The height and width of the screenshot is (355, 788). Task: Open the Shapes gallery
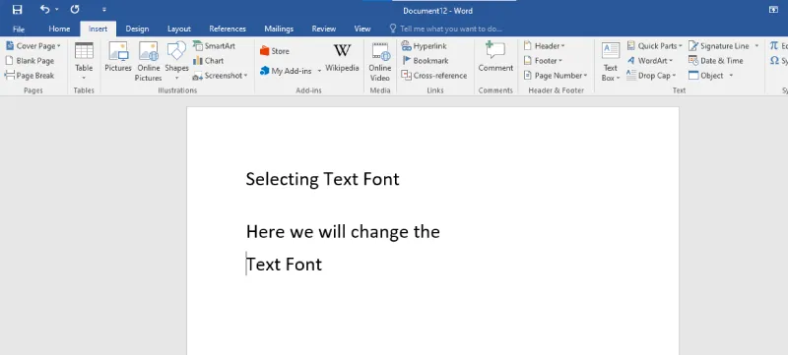click(x=177, y=61)
